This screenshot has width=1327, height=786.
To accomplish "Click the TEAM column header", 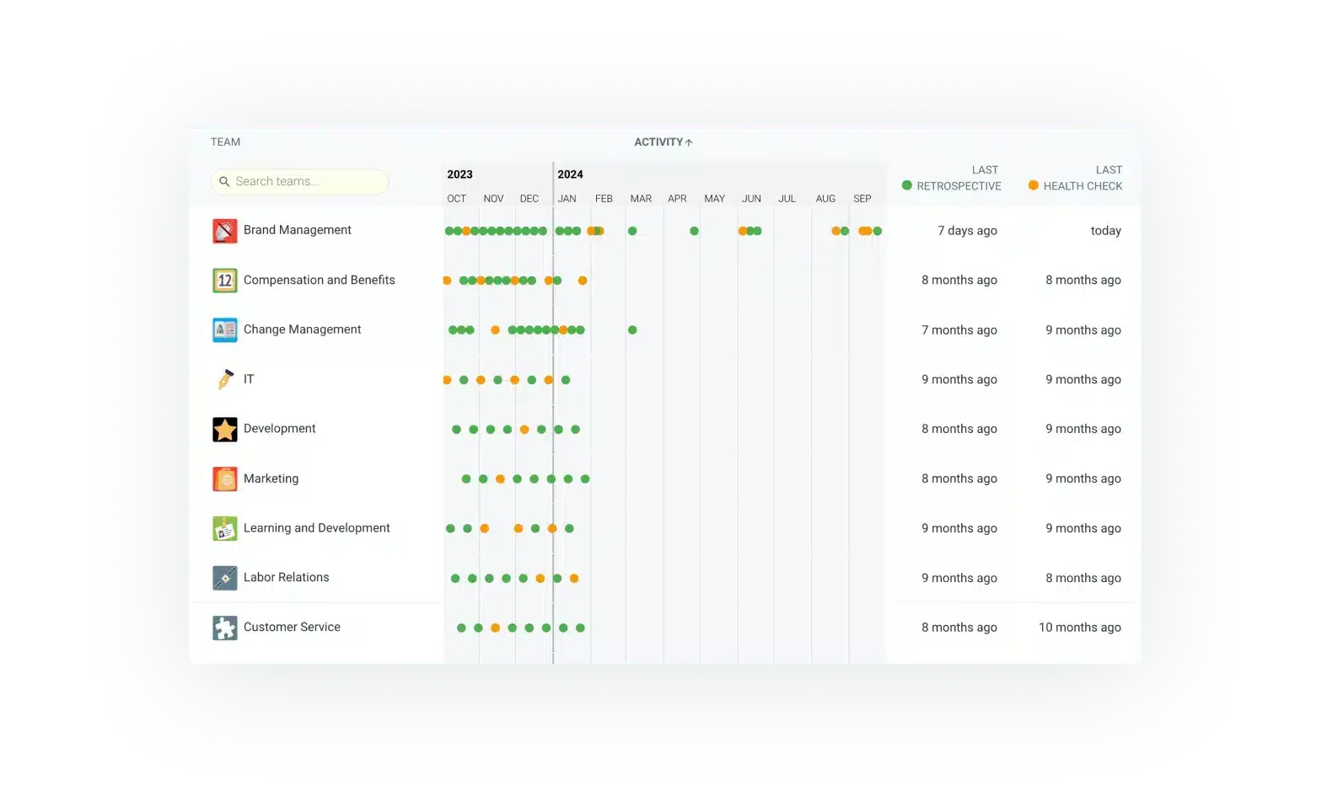I will [x=225, y=142].
